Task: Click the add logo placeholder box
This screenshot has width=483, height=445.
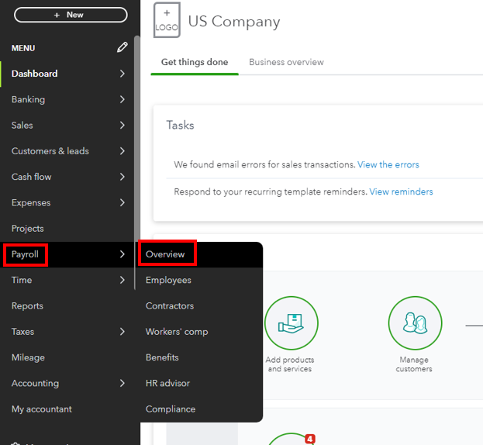Action: [167, 20]
